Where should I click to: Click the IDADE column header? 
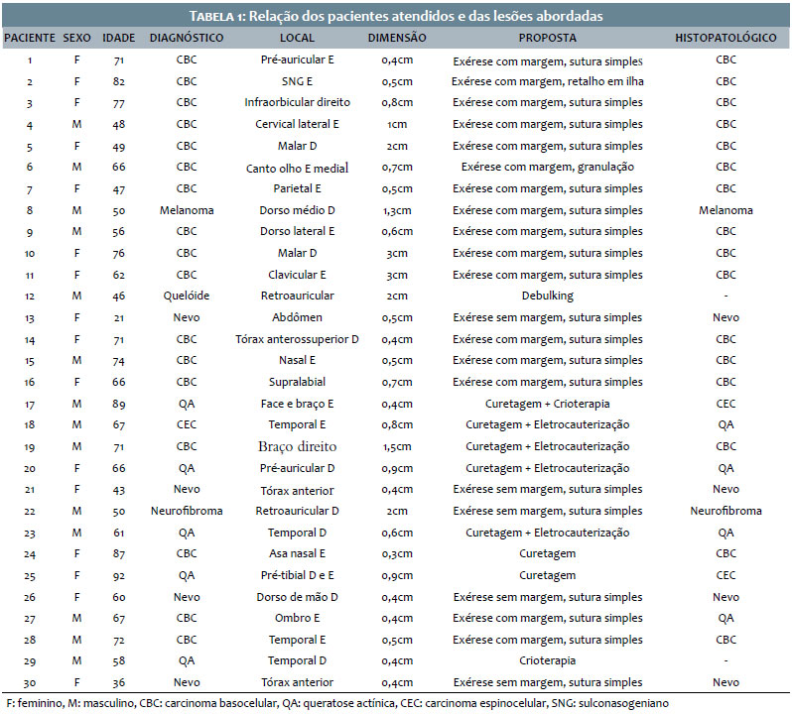119,38
